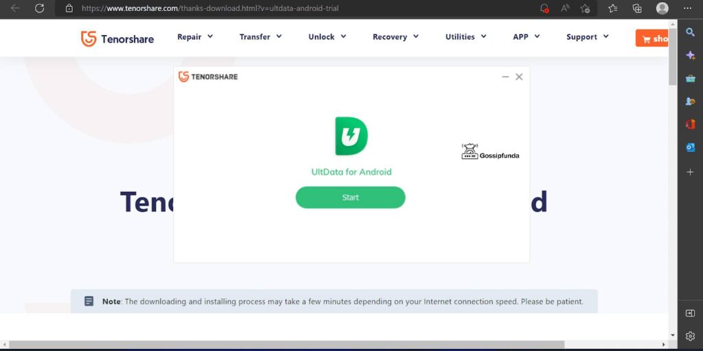Open the sidebar settings gear icon
Screen dimensions: 703x351
pos(691,336)
